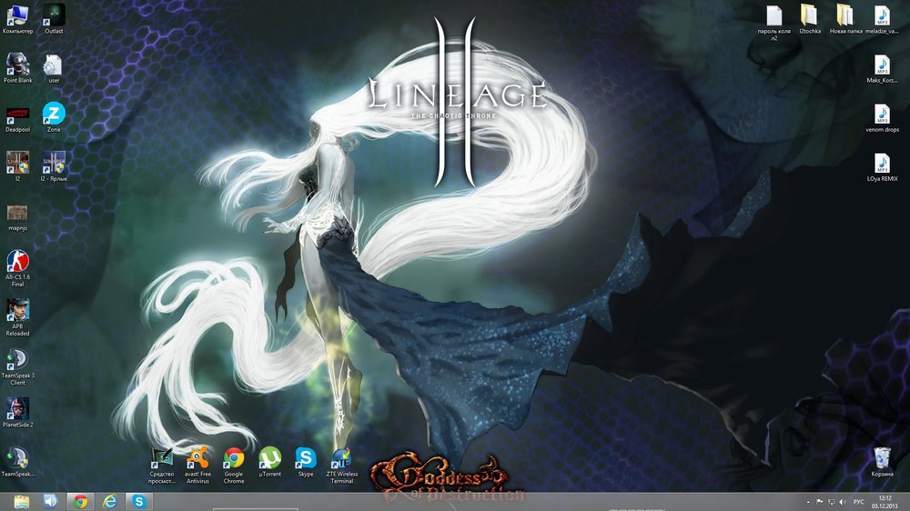Select the Skype shortcut on the desktop

point(306,457)
